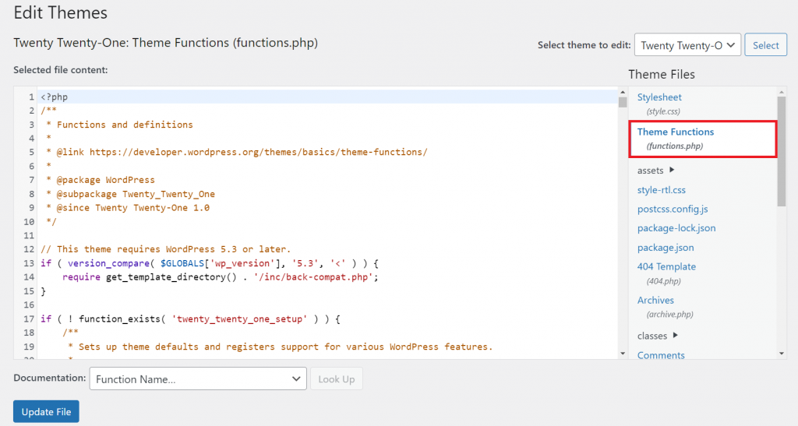The image size is (798, 426).
Task: Expand the classes folder arrow
Action: click(675, 336)
